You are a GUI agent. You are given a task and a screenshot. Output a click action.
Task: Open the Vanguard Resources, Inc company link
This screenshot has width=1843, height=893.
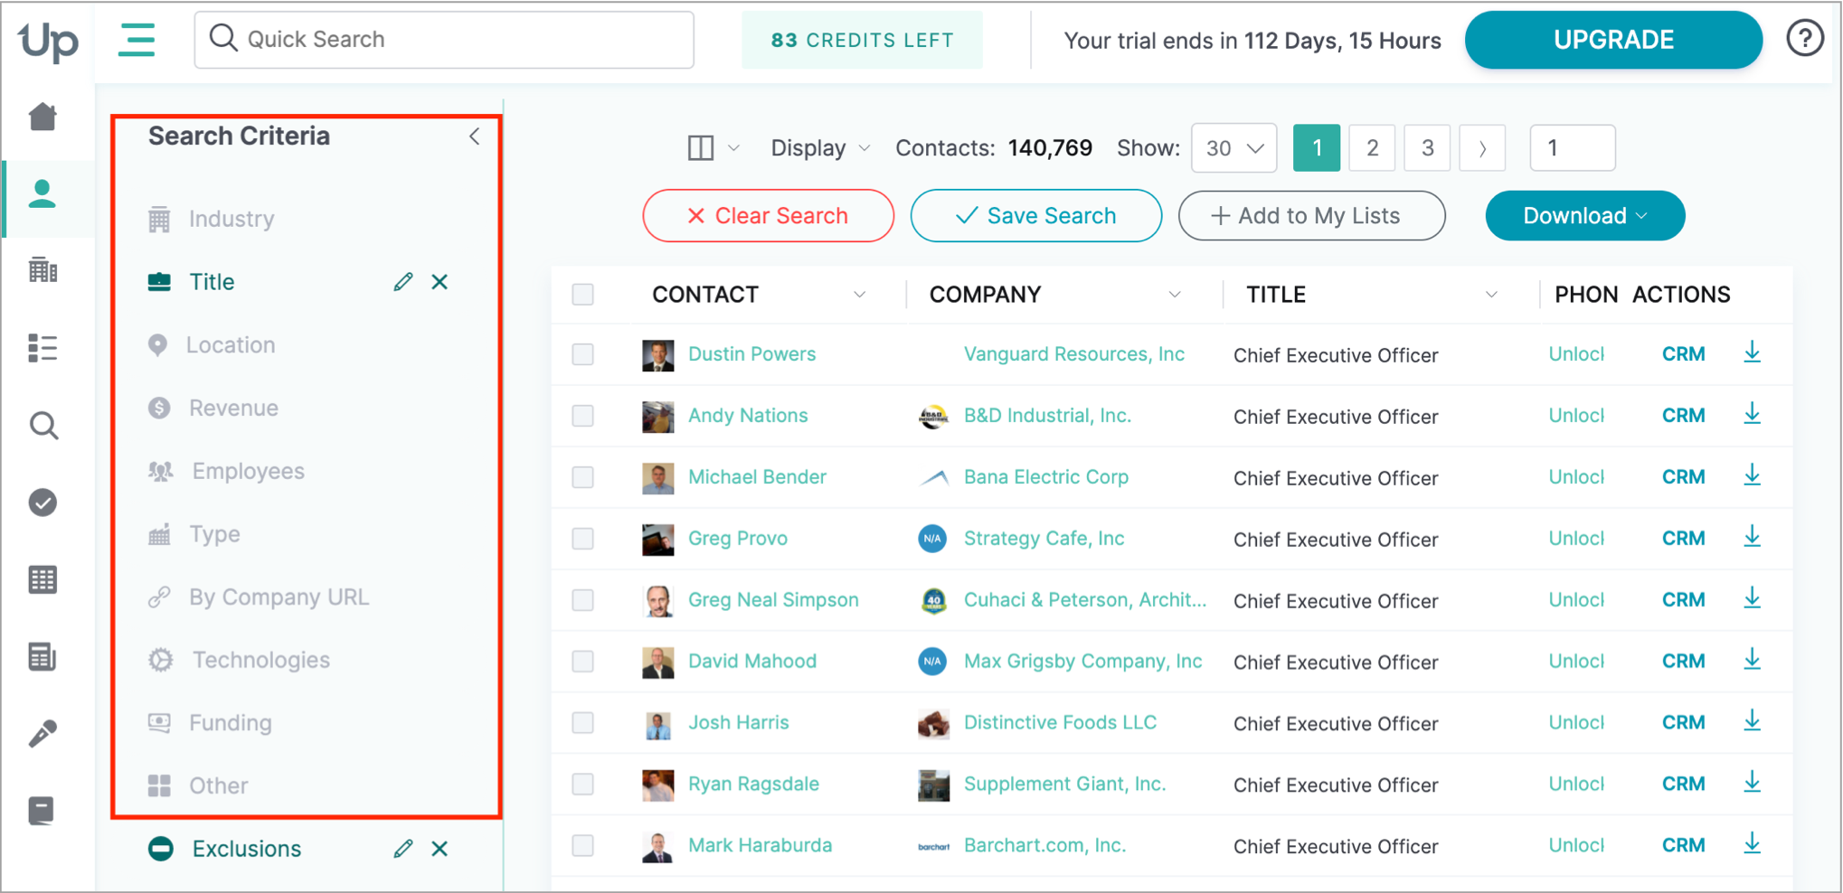[1073, 354]
